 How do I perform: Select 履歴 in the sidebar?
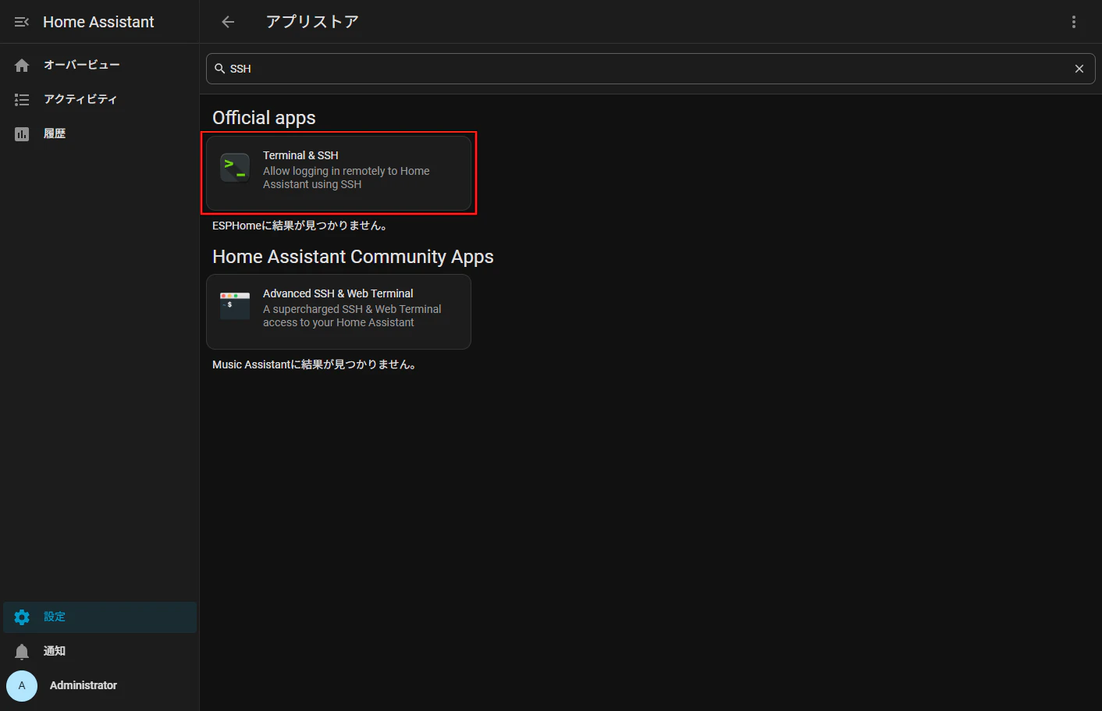[x=55, y=133]
